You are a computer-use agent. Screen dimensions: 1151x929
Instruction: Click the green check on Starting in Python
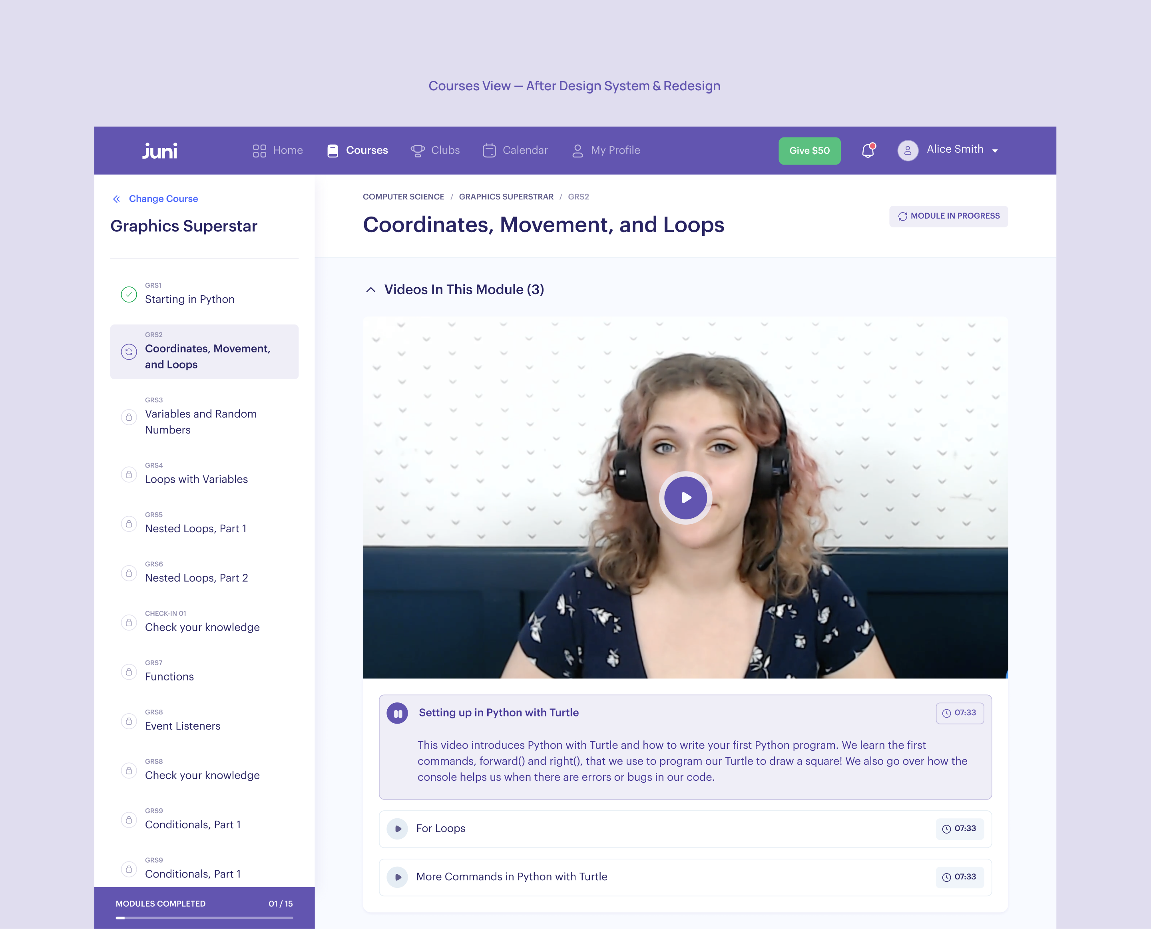(129, 294)
